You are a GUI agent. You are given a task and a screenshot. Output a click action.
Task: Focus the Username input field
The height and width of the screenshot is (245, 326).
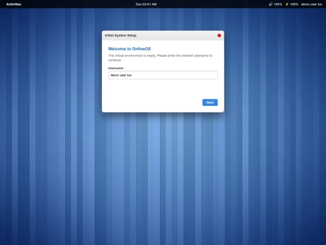point(163,75)
